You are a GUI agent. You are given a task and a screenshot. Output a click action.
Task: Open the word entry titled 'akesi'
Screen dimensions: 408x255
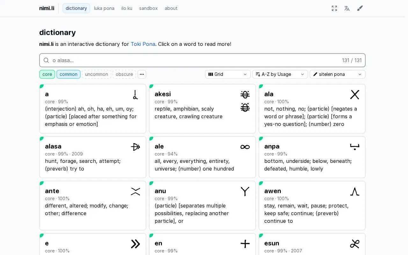tap(202, 109)
